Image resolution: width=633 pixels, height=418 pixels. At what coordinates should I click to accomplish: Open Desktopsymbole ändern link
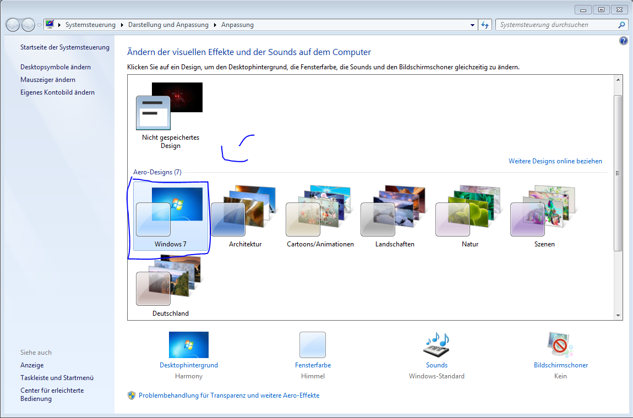click(55, 67)
